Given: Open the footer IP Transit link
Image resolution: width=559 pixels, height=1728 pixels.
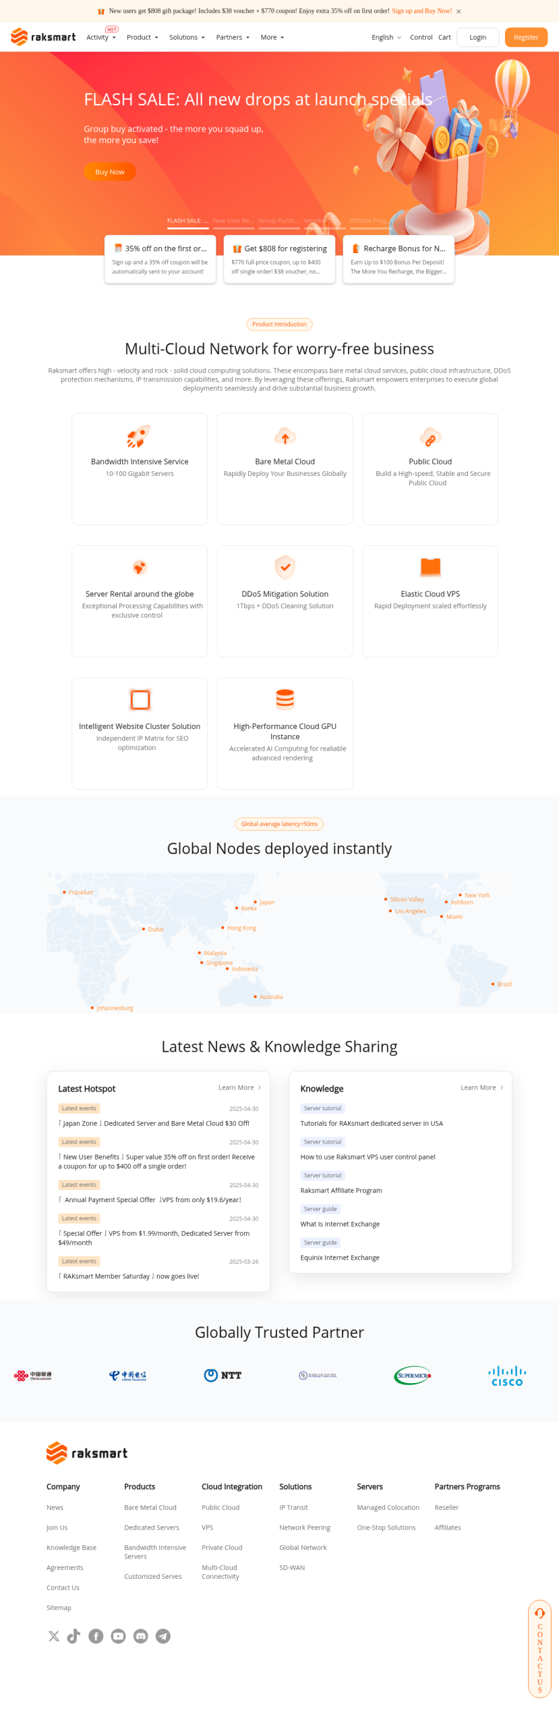Looking at the screenshot, I should (x=293, y=1507).
